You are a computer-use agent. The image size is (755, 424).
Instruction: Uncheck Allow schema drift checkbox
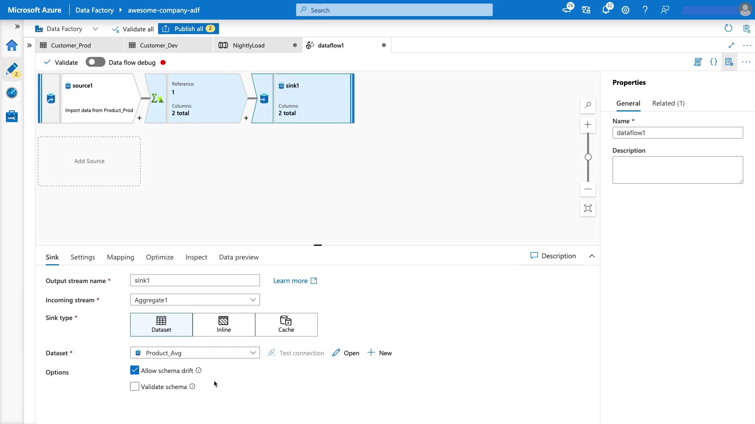pyautogui.click(x=134, y=370)
